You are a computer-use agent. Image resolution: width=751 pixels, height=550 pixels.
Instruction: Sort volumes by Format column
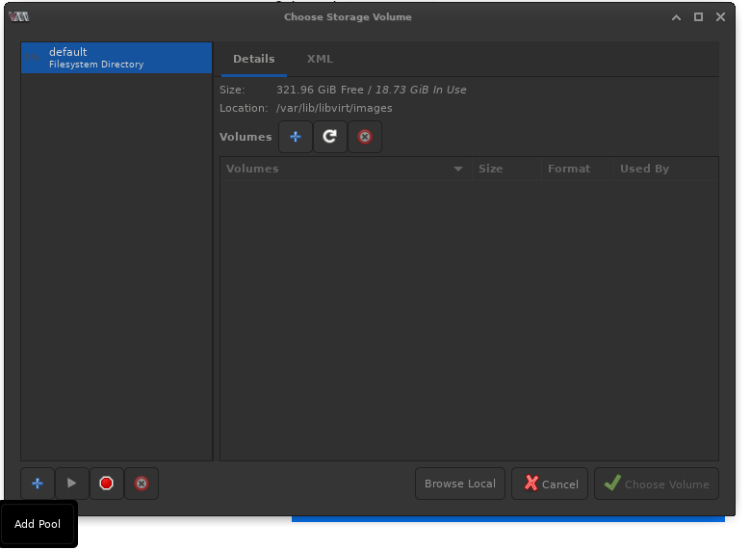click(575, 169)
